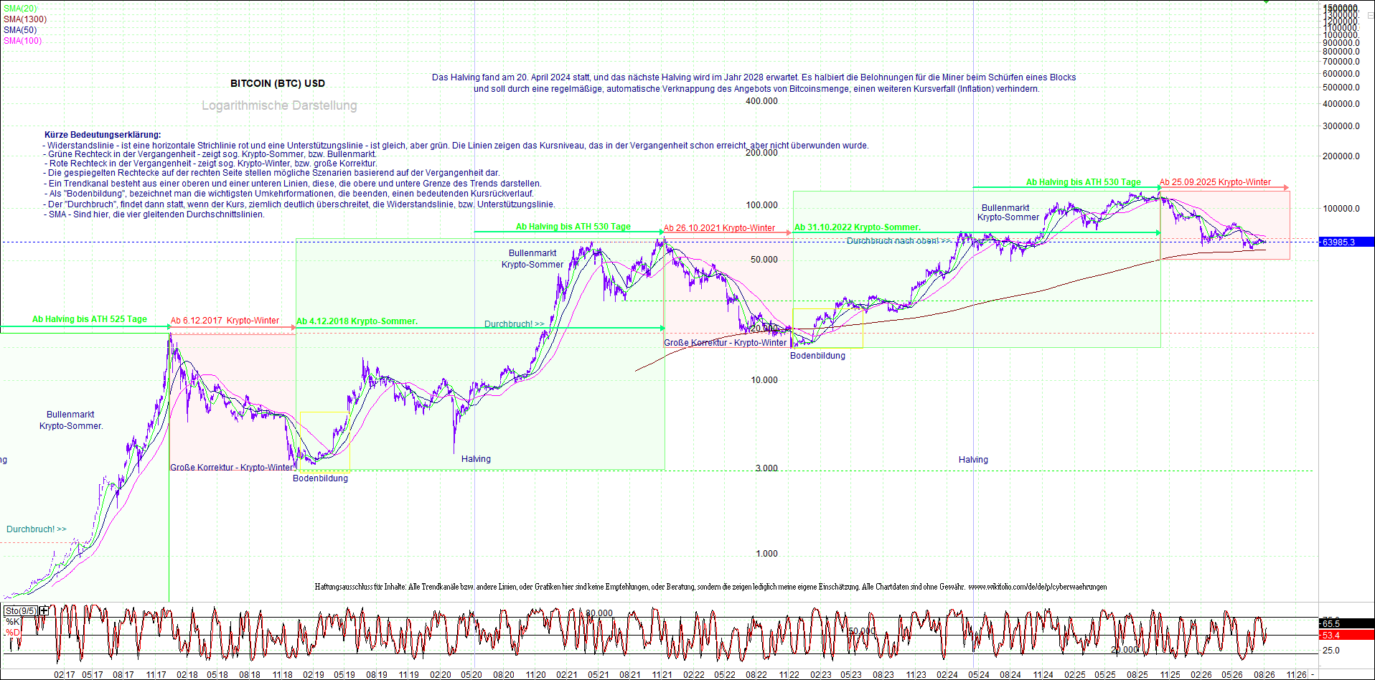The width and height of the screenshot is (1375, 680).
Task: Click the 'Haftungsausschluss für Inhalte' disclaimer text
Action: (x=360, y=587)
